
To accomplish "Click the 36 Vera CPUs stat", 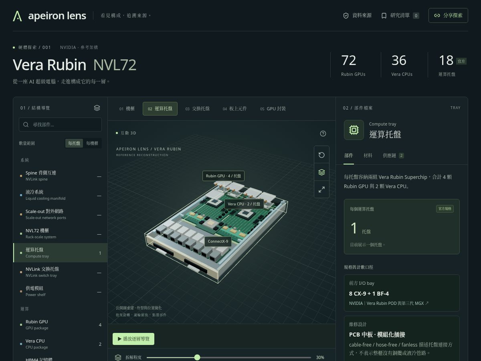I will tap(402, 65).
